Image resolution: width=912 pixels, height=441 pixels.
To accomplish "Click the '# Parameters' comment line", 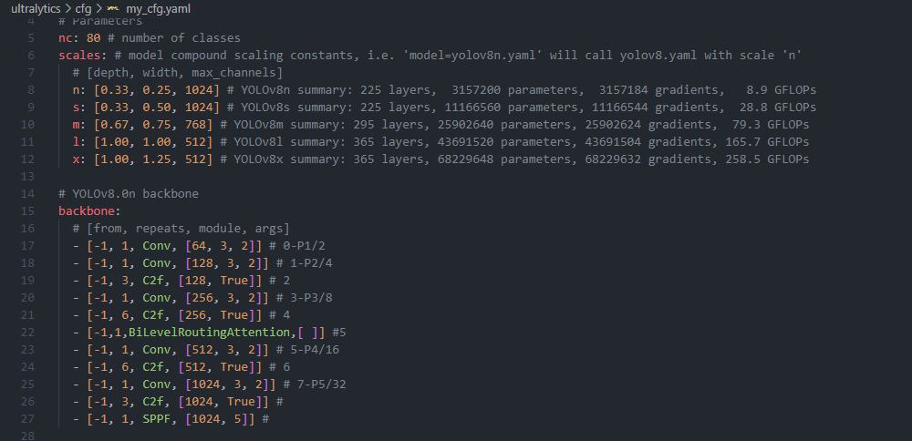I will [x=100, y=21].
